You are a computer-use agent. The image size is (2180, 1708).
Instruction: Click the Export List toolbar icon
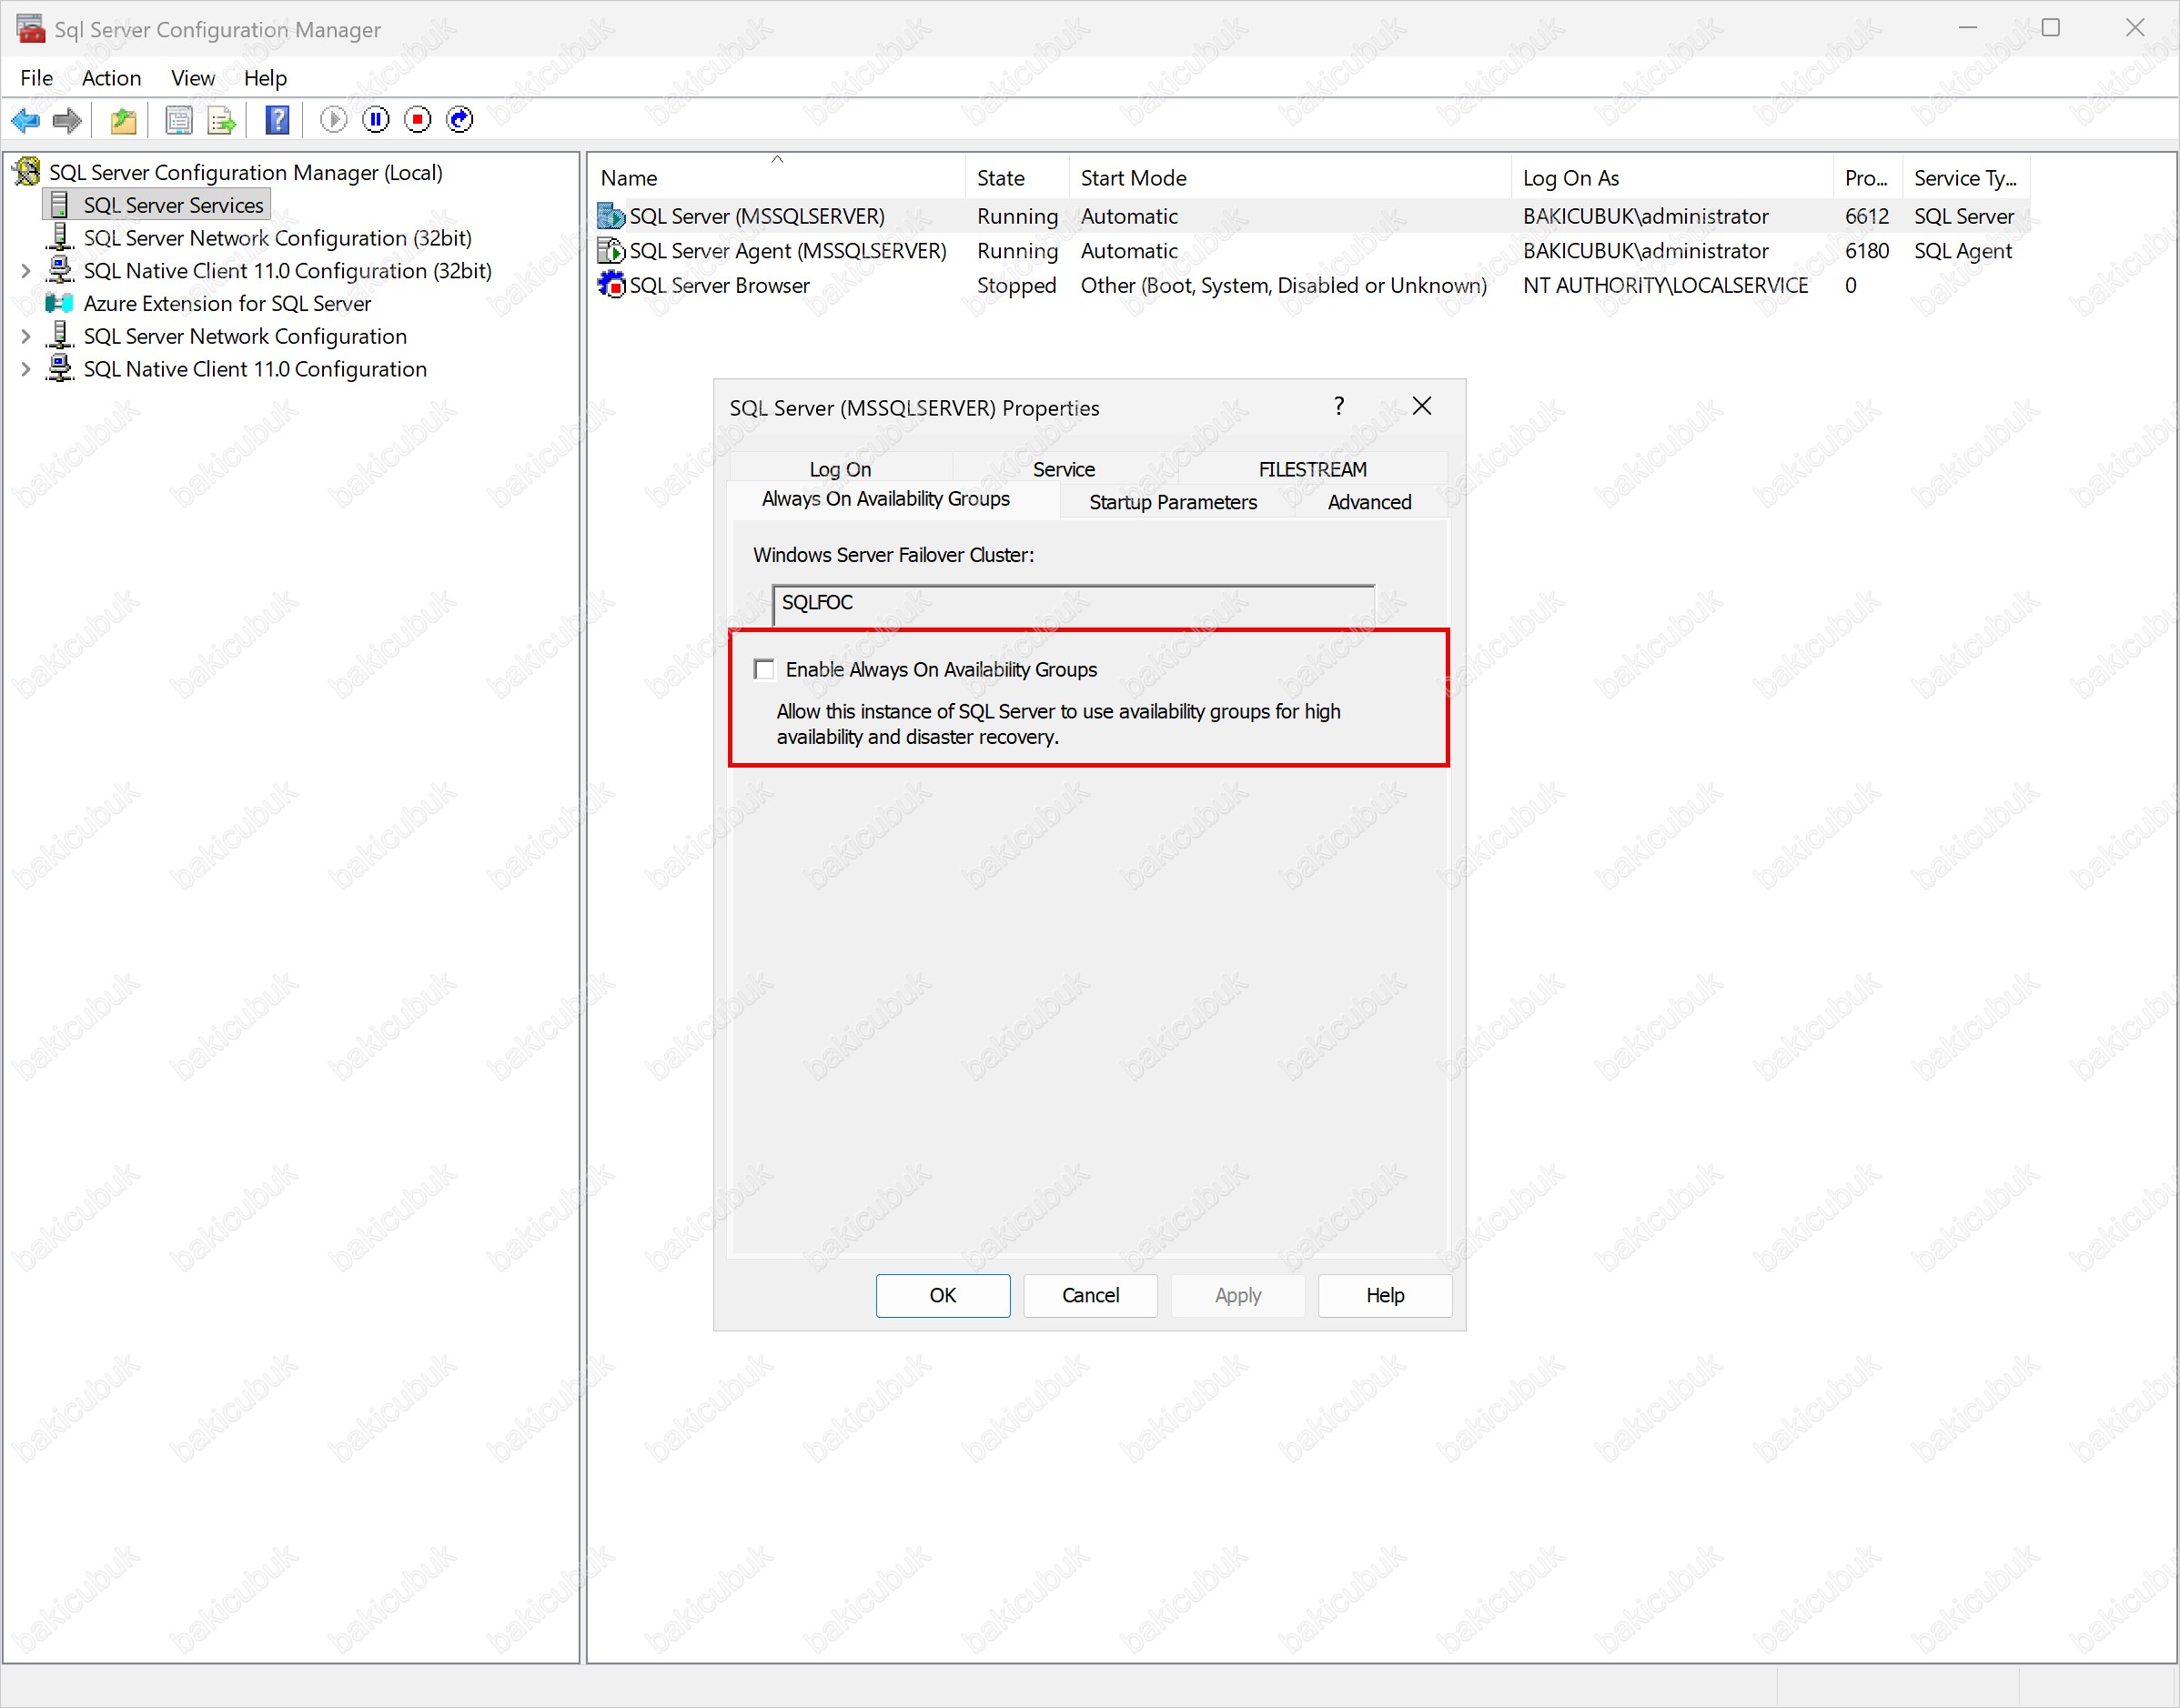(221, 120)
